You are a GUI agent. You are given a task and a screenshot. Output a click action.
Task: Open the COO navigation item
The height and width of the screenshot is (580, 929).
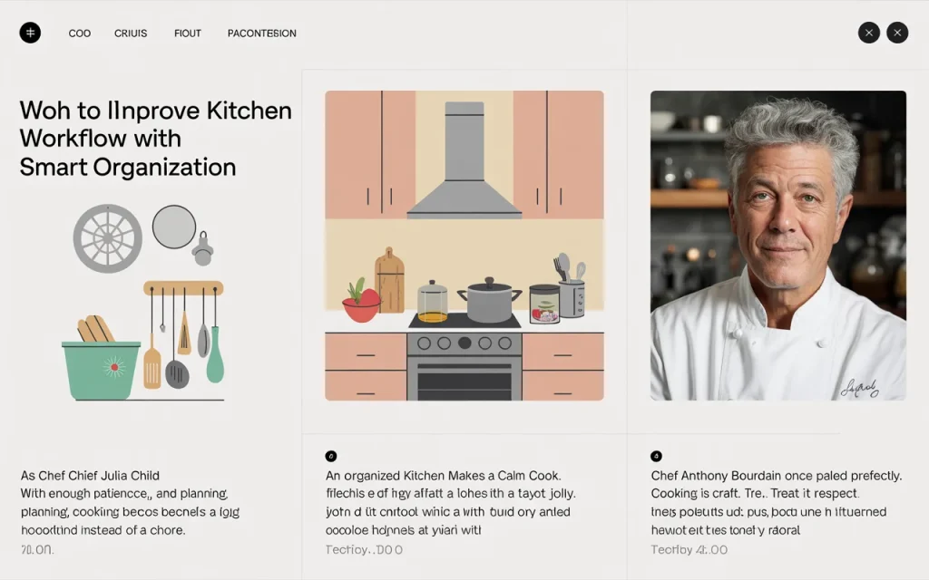[x=80, y=34]
